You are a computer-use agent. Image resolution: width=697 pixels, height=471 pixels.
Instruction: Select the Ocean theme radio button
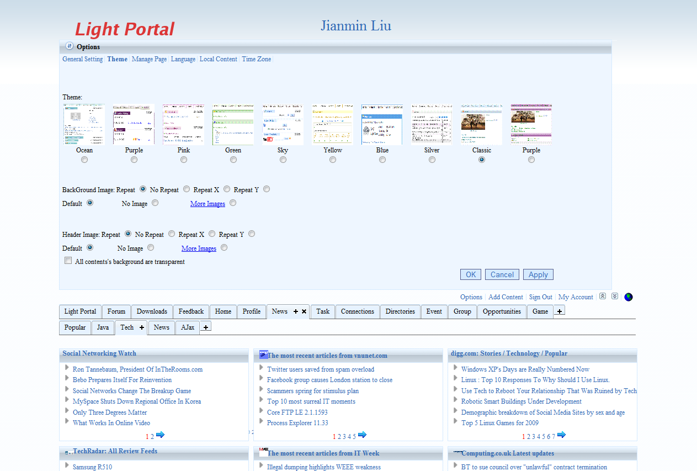pos(84,160)
